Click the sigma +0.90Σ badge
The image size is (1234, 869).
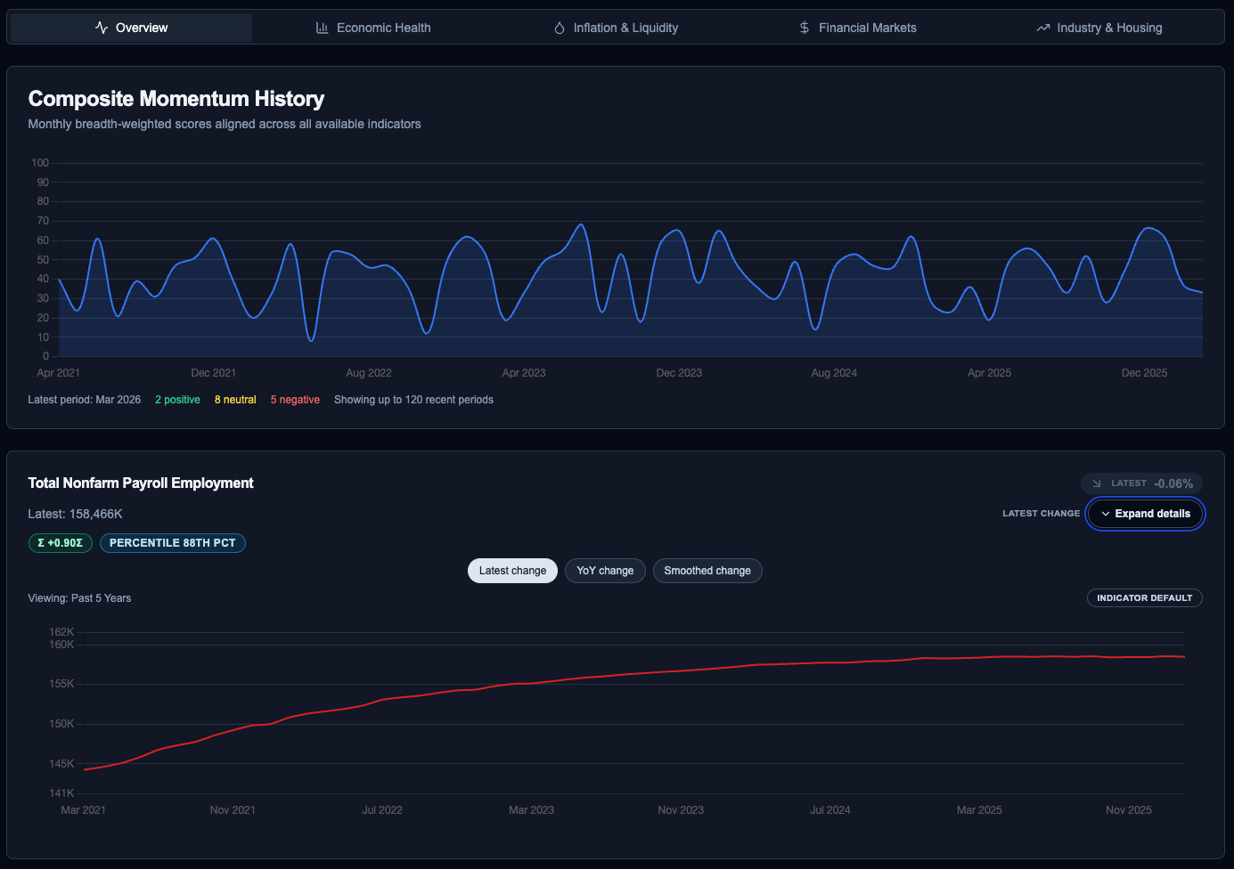tap(61, 543)
